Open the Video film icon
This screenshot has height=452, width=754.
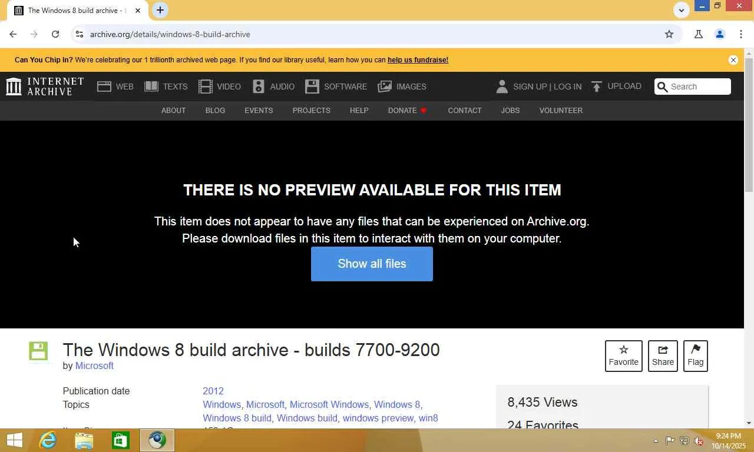(x=206, y=87)
